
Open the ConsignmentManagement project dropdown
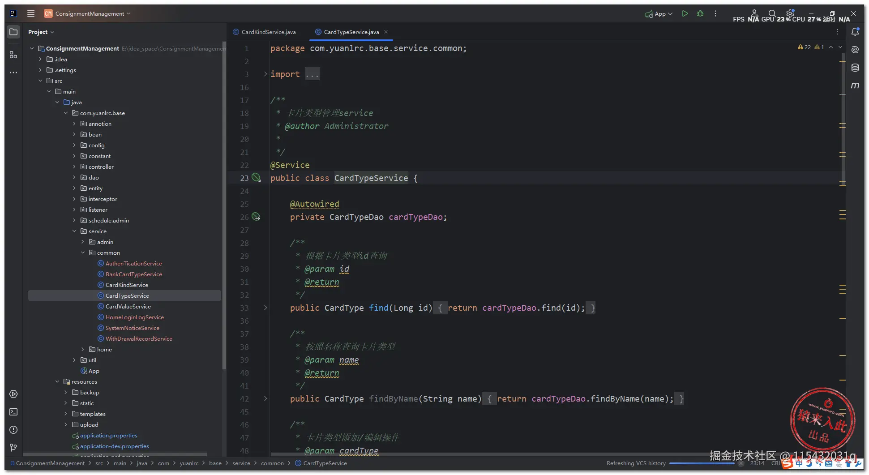87,13
